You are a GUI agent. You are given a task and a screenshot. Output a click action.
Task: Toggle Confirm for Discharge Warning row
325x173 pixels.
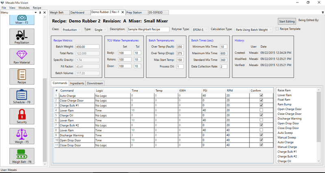pos(261,135)
